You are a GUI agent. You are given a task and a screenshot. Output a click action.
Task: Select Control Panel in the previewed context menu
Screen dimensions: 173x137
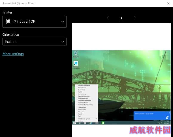82,110
